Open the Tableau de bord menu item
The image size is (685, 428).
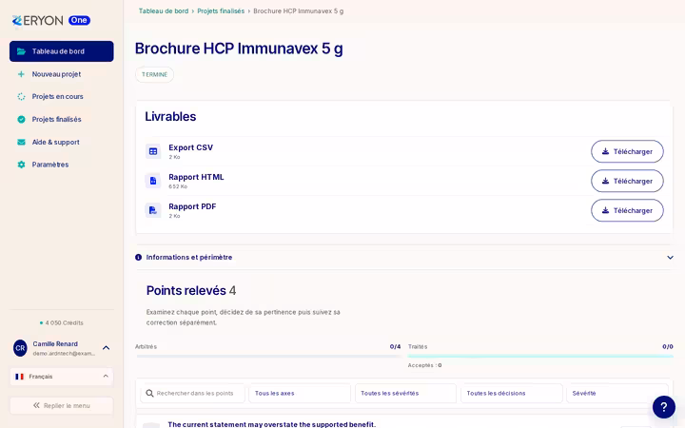[62, 51]
